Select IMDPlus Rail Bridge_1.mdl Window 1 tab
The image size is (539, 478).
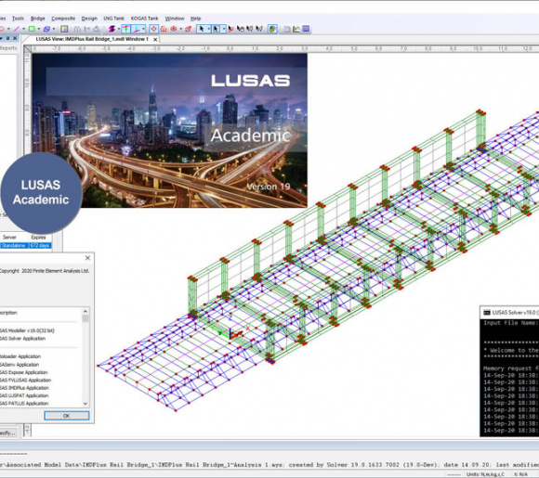pos(92,39)
